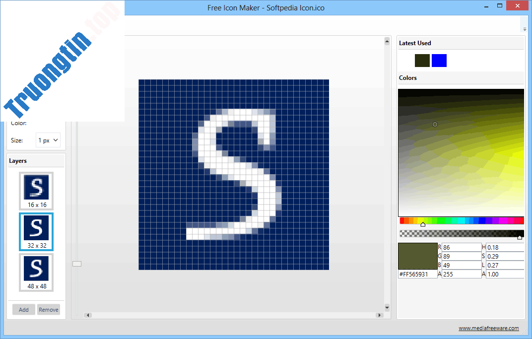Click the canvas scroll up arrow

click(x=387, y=42)
